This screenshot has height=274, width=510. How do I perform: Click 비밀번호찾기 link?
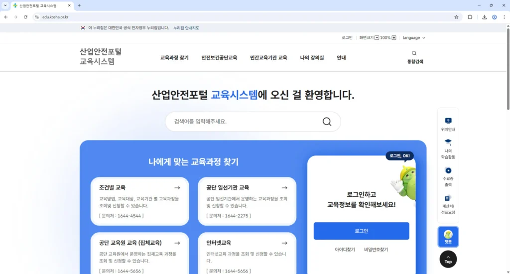point(376,250)
